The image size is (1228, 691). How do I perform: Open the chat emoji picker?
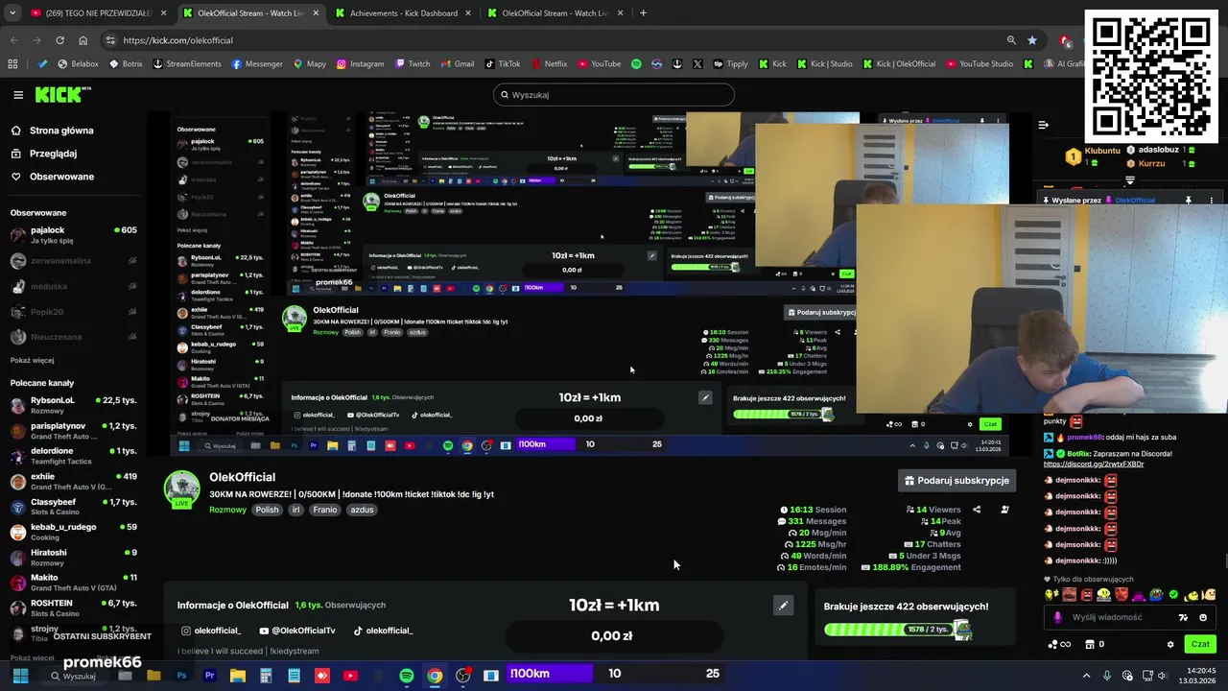[1203, 617]
